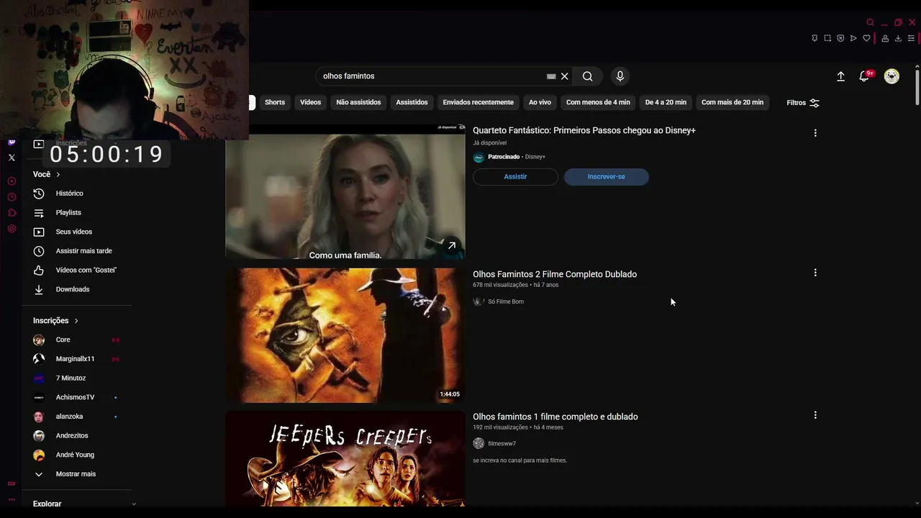Open X from the browser sidebar
Screen dimensions: 921x518
click(12, 158)
